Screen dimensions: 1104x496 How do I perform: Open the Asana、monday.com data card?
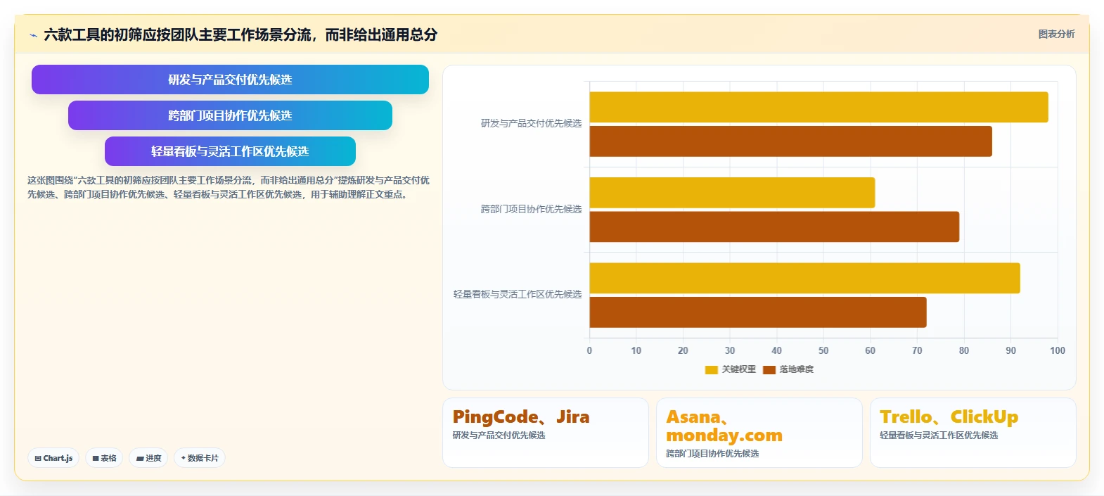(x=759, y=433)
